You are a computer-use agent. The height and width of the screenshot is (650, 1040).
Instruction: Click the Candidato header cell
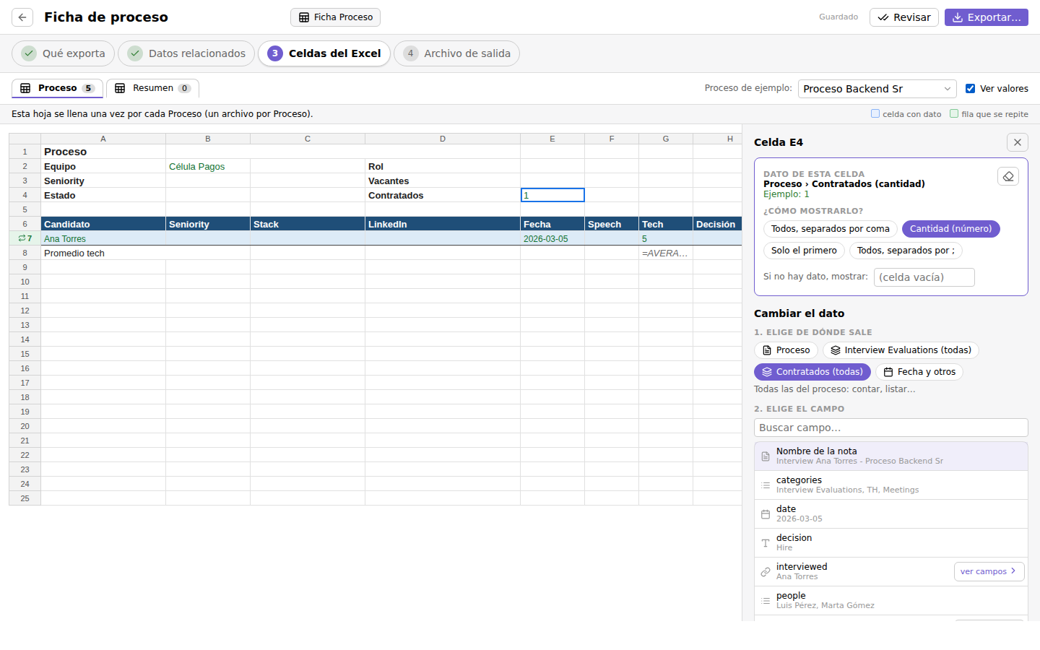pyautogui.click(x=103, y=224)
